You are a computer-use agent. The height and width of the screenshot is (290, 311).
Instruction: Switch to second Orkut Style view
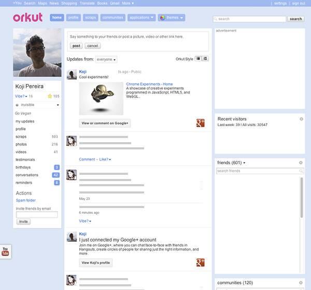tap(205, 59)
